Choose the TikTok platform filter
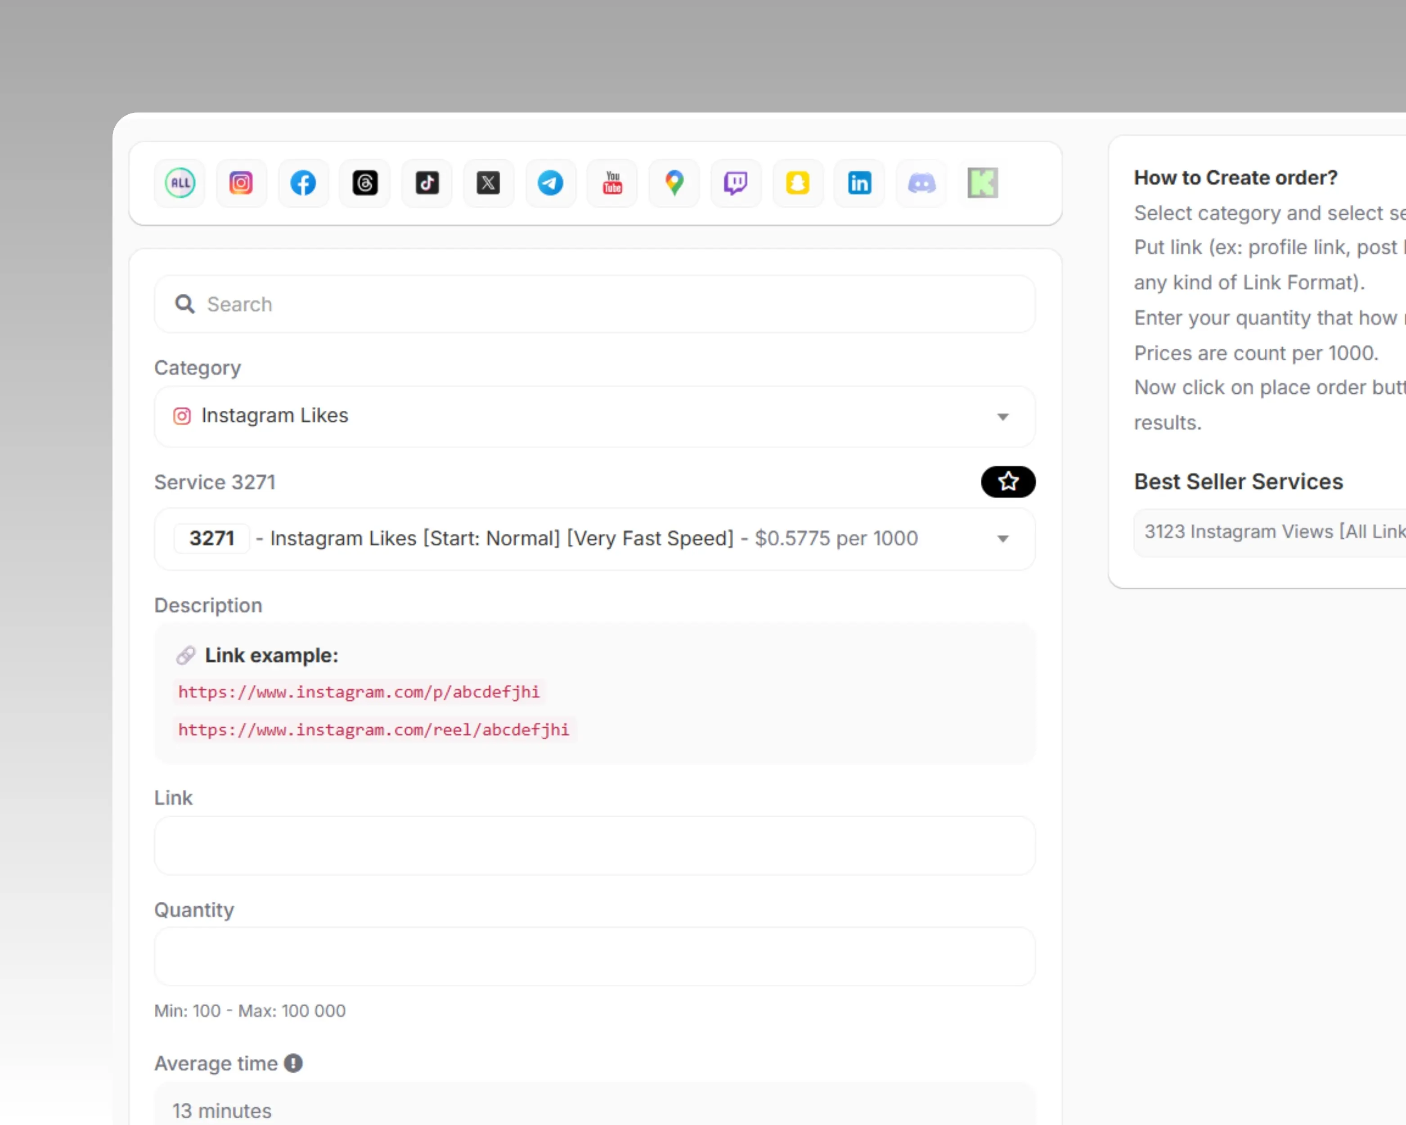 [427, 183]
